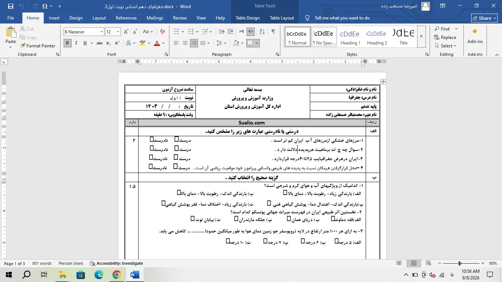The width and height of the screenshot is (502, 282).
Task: Expand the Styles gallery more arrow
Action: click(422, 36)
